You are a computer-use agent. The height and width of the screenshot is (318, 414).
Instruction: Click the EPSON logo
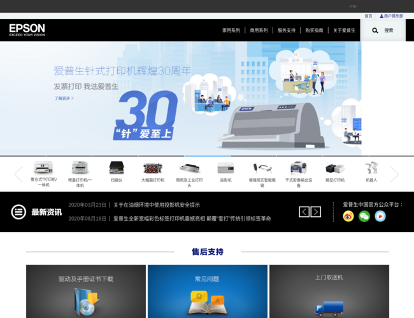27,30
